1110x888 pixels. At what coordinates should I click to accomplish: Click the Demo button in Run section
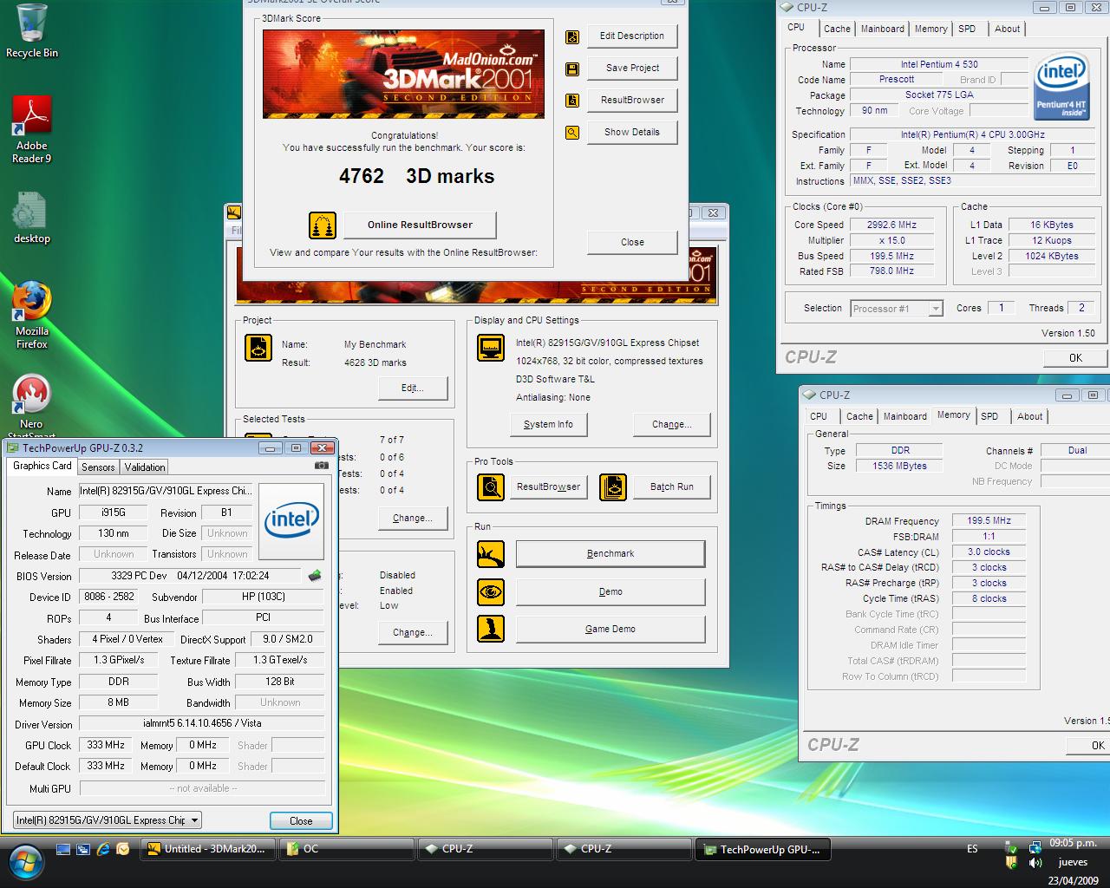pos(610,592)
